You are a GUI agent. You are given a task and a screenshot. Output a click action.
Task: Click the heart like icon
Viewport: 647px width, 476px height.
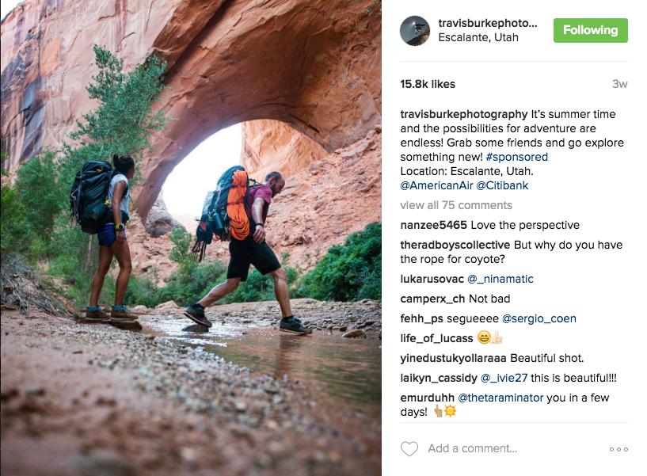point(409,449)
